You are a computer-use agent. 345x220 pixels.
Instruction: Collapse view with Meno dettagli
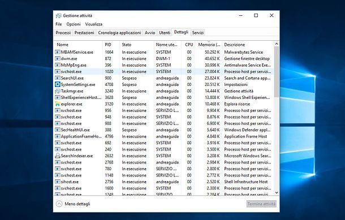74,204
